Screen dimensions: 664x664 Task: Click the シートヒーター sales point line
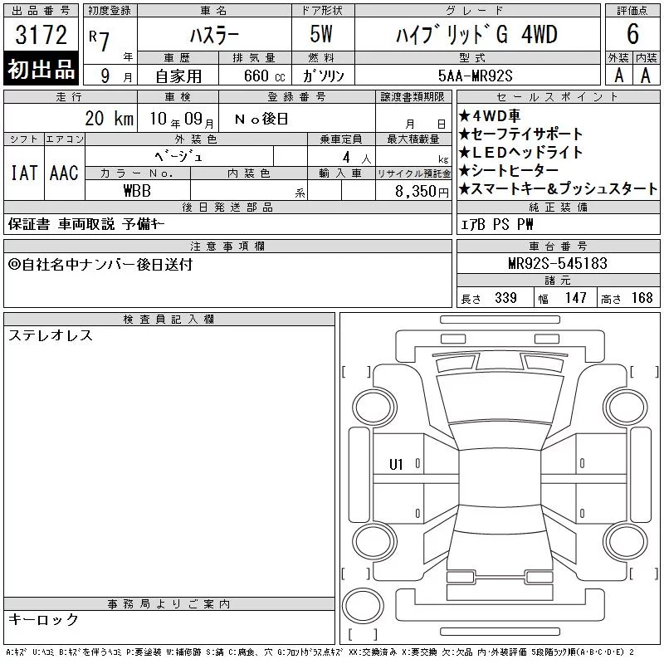coord(509,171)
